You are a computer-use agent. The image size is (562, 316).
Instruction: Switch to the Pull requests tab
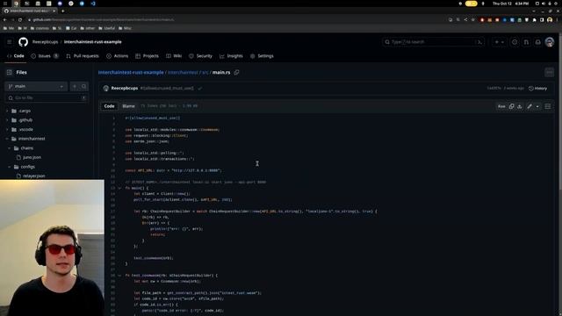[83, 56]
